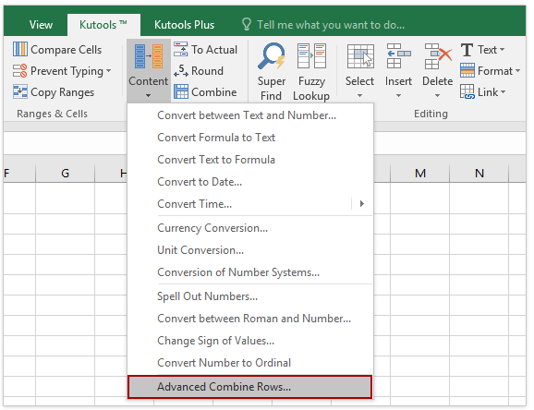Screen dimensions: 534x410
Task: Choose Convert to Date menu item
Action: click(250, 182)
